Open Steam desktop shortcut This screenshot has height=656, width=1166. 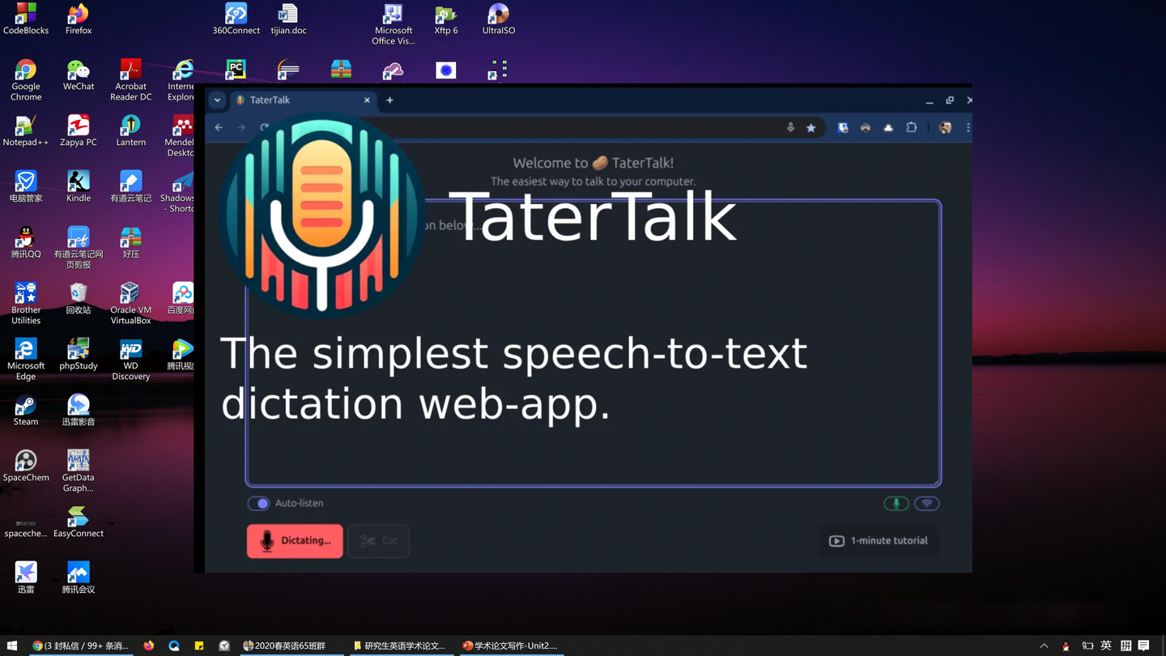pos(26,410)
